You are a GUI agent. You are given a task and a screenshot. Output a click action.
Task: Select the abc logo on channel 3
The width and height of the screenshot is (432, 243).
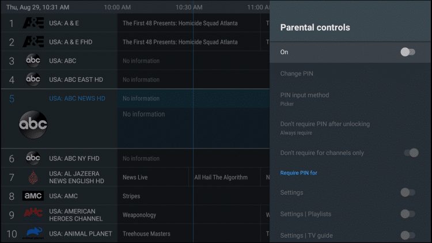(x=33, y=60)
